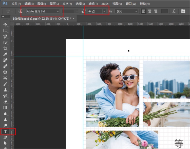This screenshot has width=190, height=149.
Task: Select the Eyedropper tool
Action: click(x=5, y=54)
